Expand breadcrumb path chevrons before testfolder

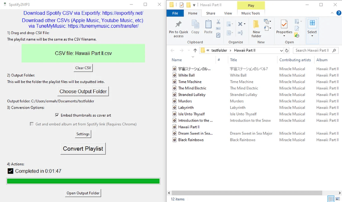208,50
